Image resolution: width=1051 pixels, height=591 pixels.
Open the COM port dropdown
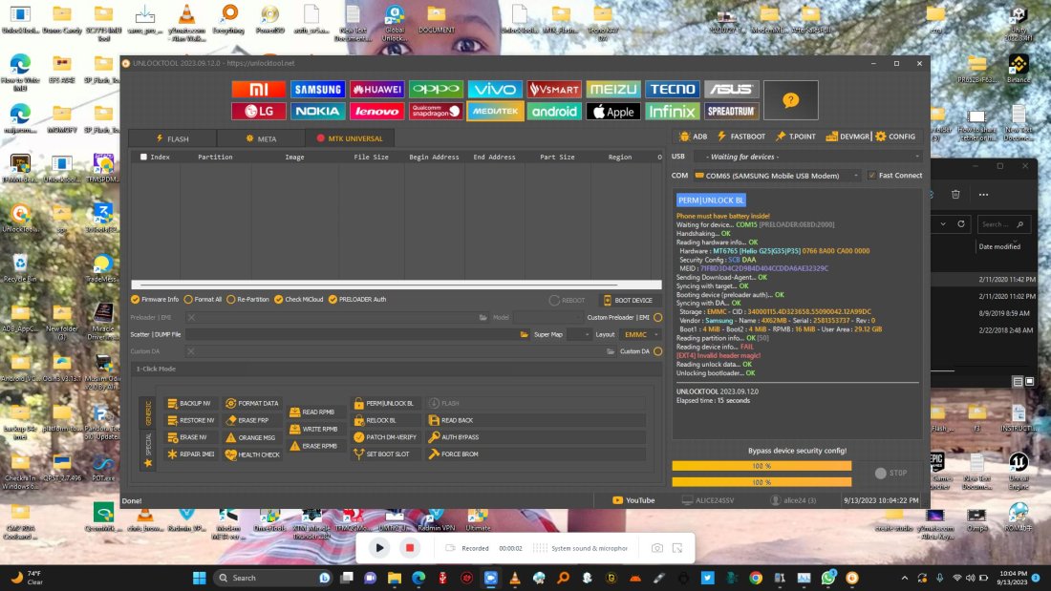point(778,176)
